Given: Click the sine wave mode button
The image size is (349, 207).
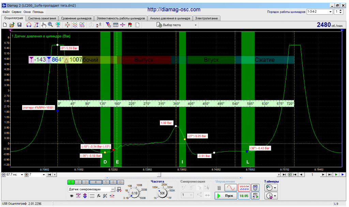Looking at the screenshot, I should [231, 188].
